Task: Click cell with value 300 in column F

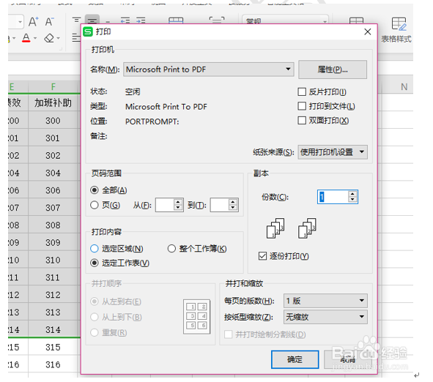Action: (53, 121)
